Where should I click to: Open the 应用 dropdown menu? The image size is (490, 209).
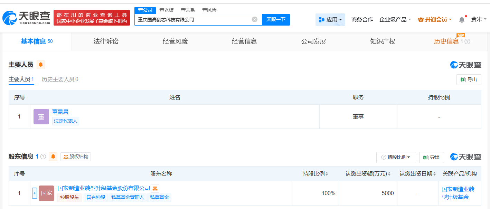pos(330,20)
